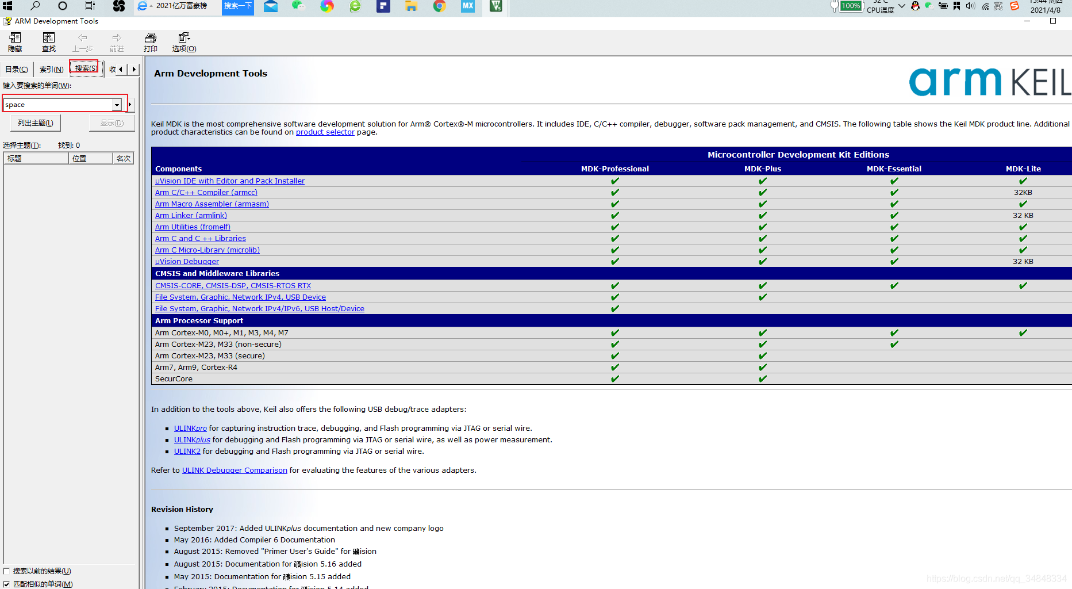Open the ULINKpro link
1072x589 pixels.
point(190,428)
